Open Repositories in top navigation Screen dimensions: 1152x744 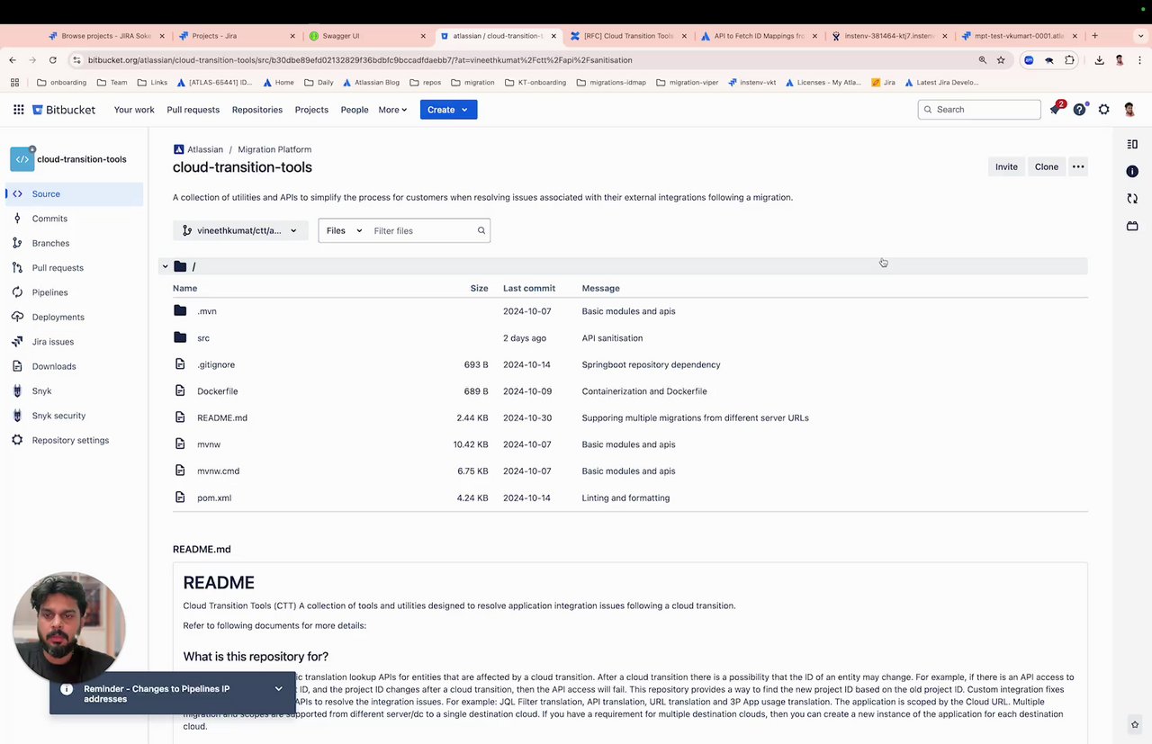pyautogui.click(x=257, y=110)
